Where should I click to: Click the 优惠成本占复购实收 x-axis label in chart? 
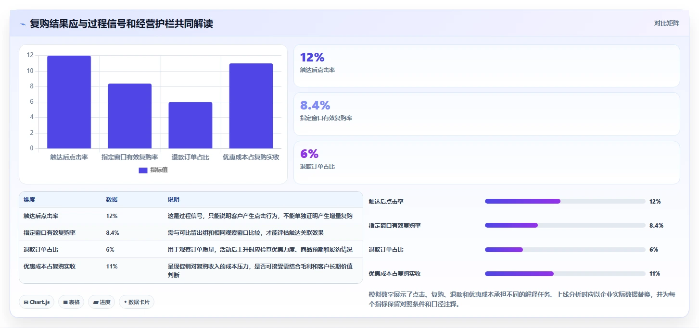[251, 157]
